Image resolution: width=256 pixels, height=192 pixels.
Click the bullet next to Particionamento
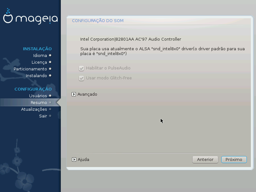tap(50, 69)
